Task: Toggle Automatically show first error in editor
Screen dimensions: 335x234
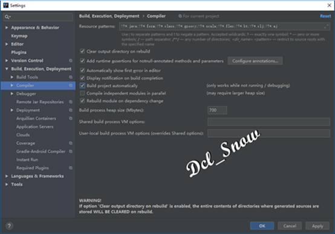Action: pyautogui.click(x=82, y=70)
